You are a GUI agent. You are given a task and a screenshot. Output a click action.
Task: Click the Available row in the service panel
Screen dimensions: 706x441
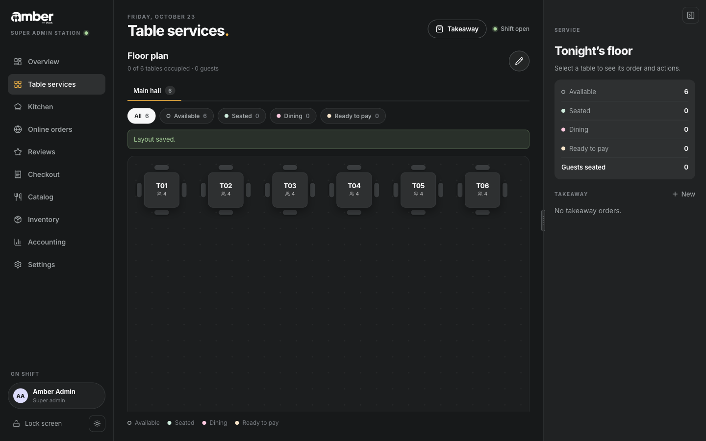point(625,92)
